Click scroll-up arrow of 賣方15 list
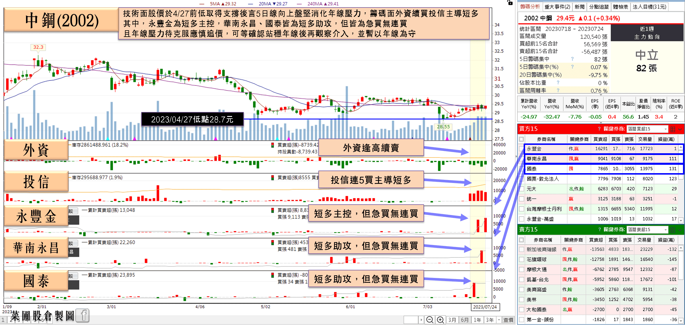 (681, 248)
